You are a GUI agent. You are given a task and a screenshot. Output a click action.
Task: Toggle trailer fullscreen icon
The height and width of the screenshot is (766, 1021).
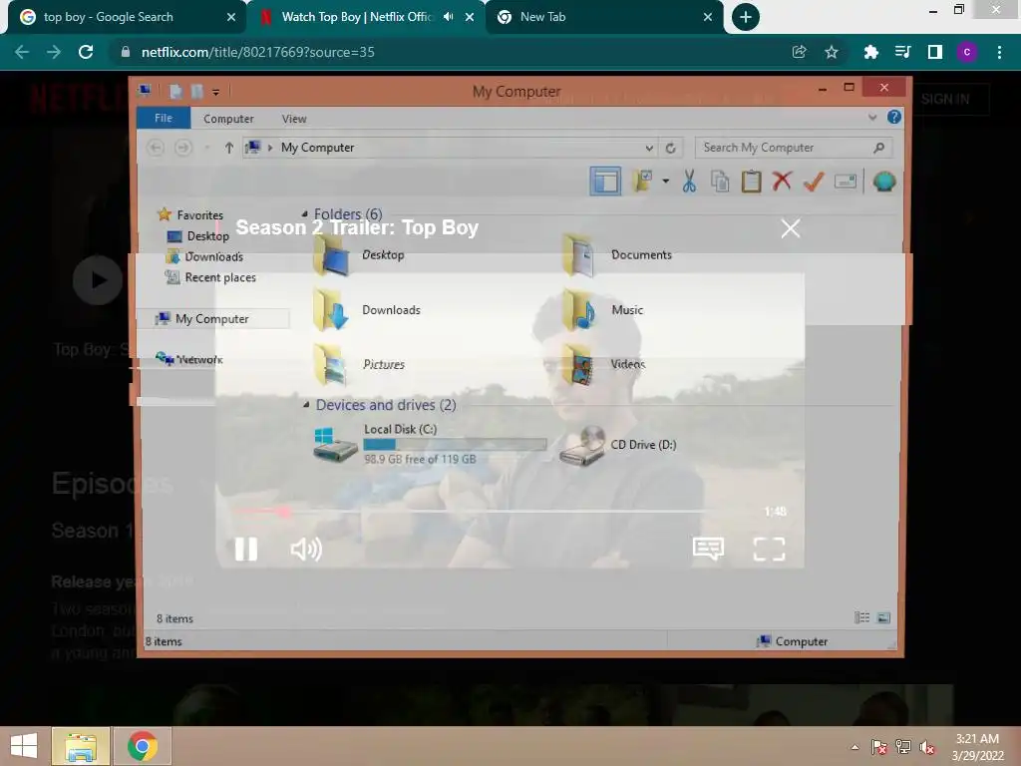[769, 549]
